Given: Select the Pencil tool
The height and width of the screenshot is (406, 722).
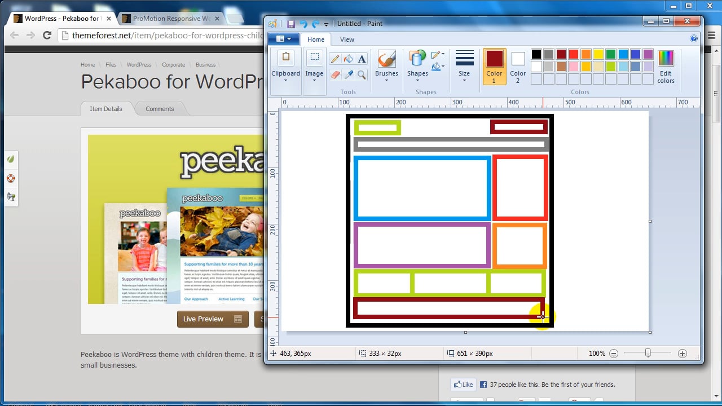Looking at the screenshot, I should pos(334,59).
